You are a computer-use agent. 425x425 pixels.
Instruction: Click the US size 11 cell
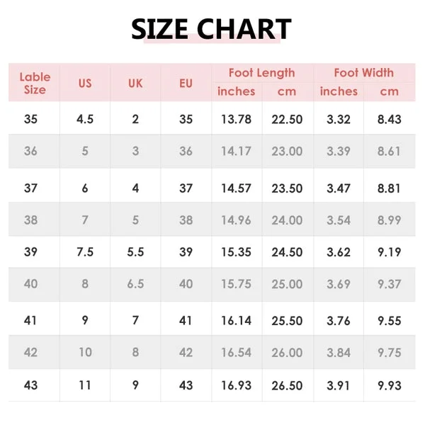(x=85, y=386)
